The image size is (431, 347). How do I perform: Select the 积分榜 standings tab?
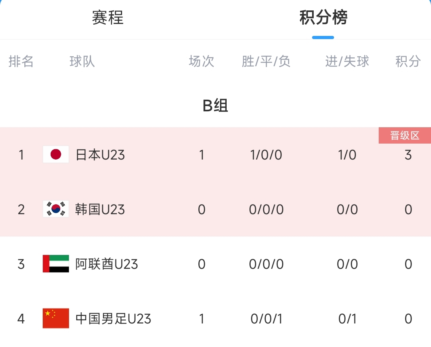pos(323,18)
